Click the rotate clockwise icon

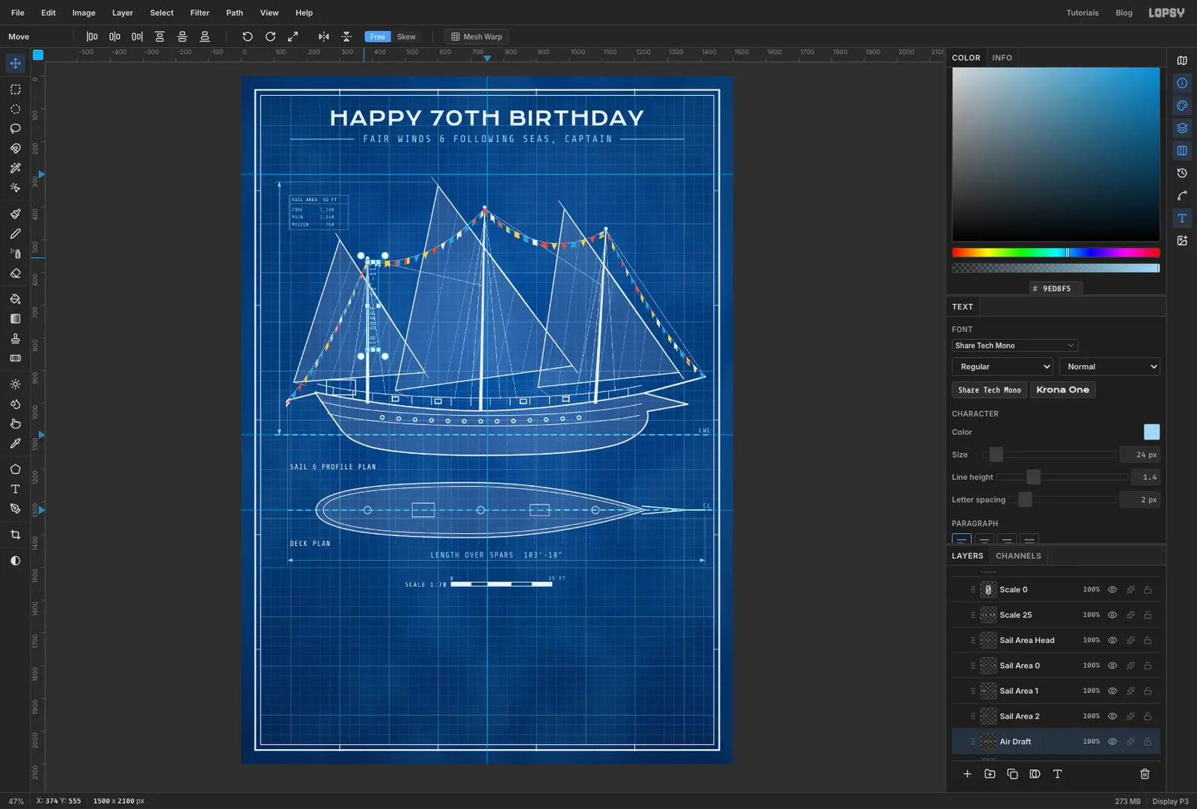click(x=270, y=37)
